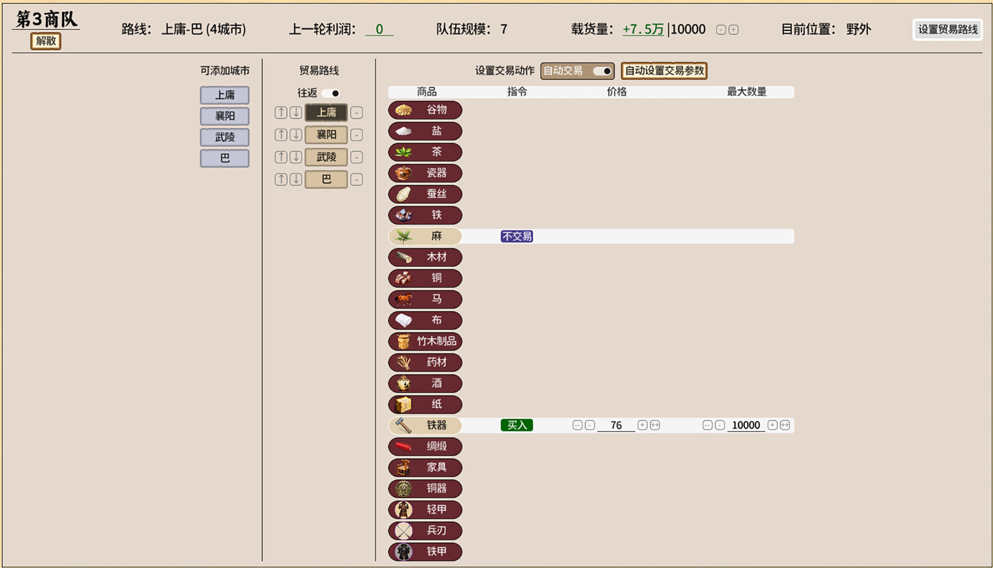Open the 茶 (tea) commodity row
Image resolution: width=993 pixels, height=568 pixels.
[x=424, y=152]
